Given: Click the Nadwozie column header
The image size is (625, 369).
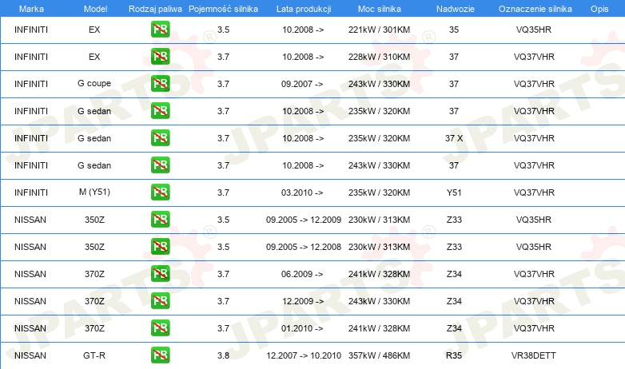Looking at the screenshot, I should [456, 9].
